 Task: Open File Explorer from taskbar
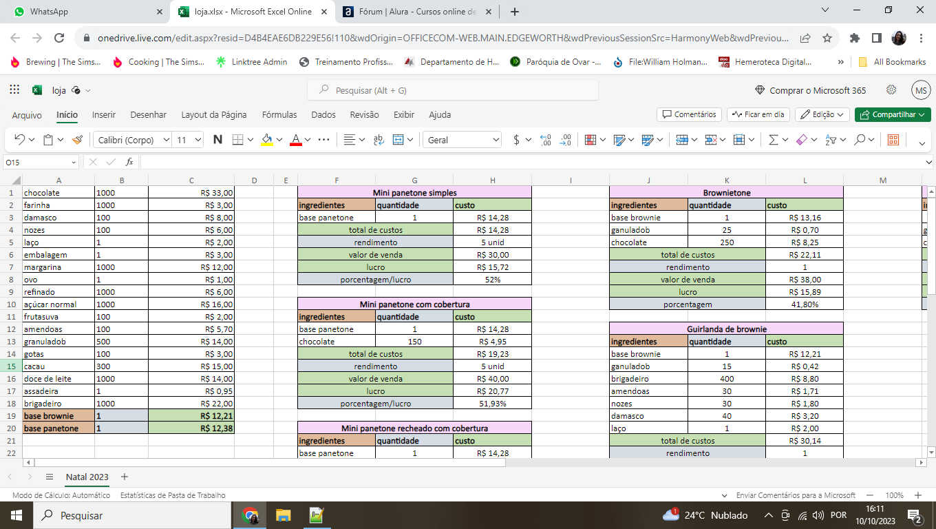[283, 515]
